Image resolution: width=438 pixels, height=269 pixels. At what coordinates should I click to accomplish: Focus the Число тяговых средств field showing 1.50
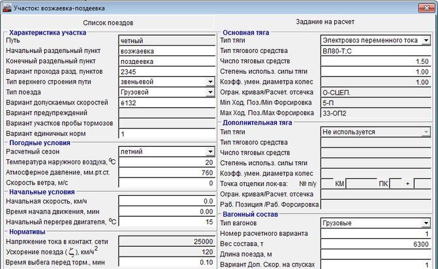375,61
